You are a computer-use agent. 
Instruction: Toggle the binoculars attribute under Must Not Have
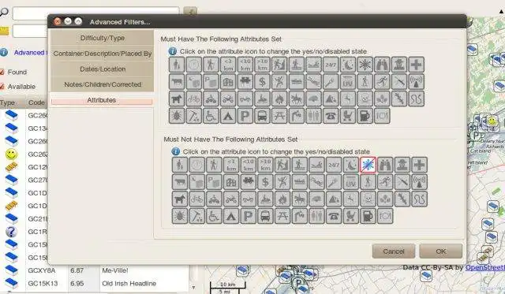coord(385,165)
